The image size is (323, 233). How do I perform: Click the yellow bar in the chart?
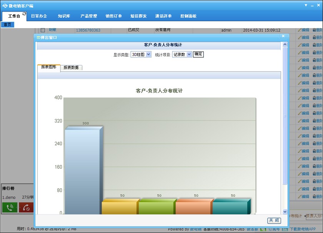pyautogui.click(x=120, y=206)
